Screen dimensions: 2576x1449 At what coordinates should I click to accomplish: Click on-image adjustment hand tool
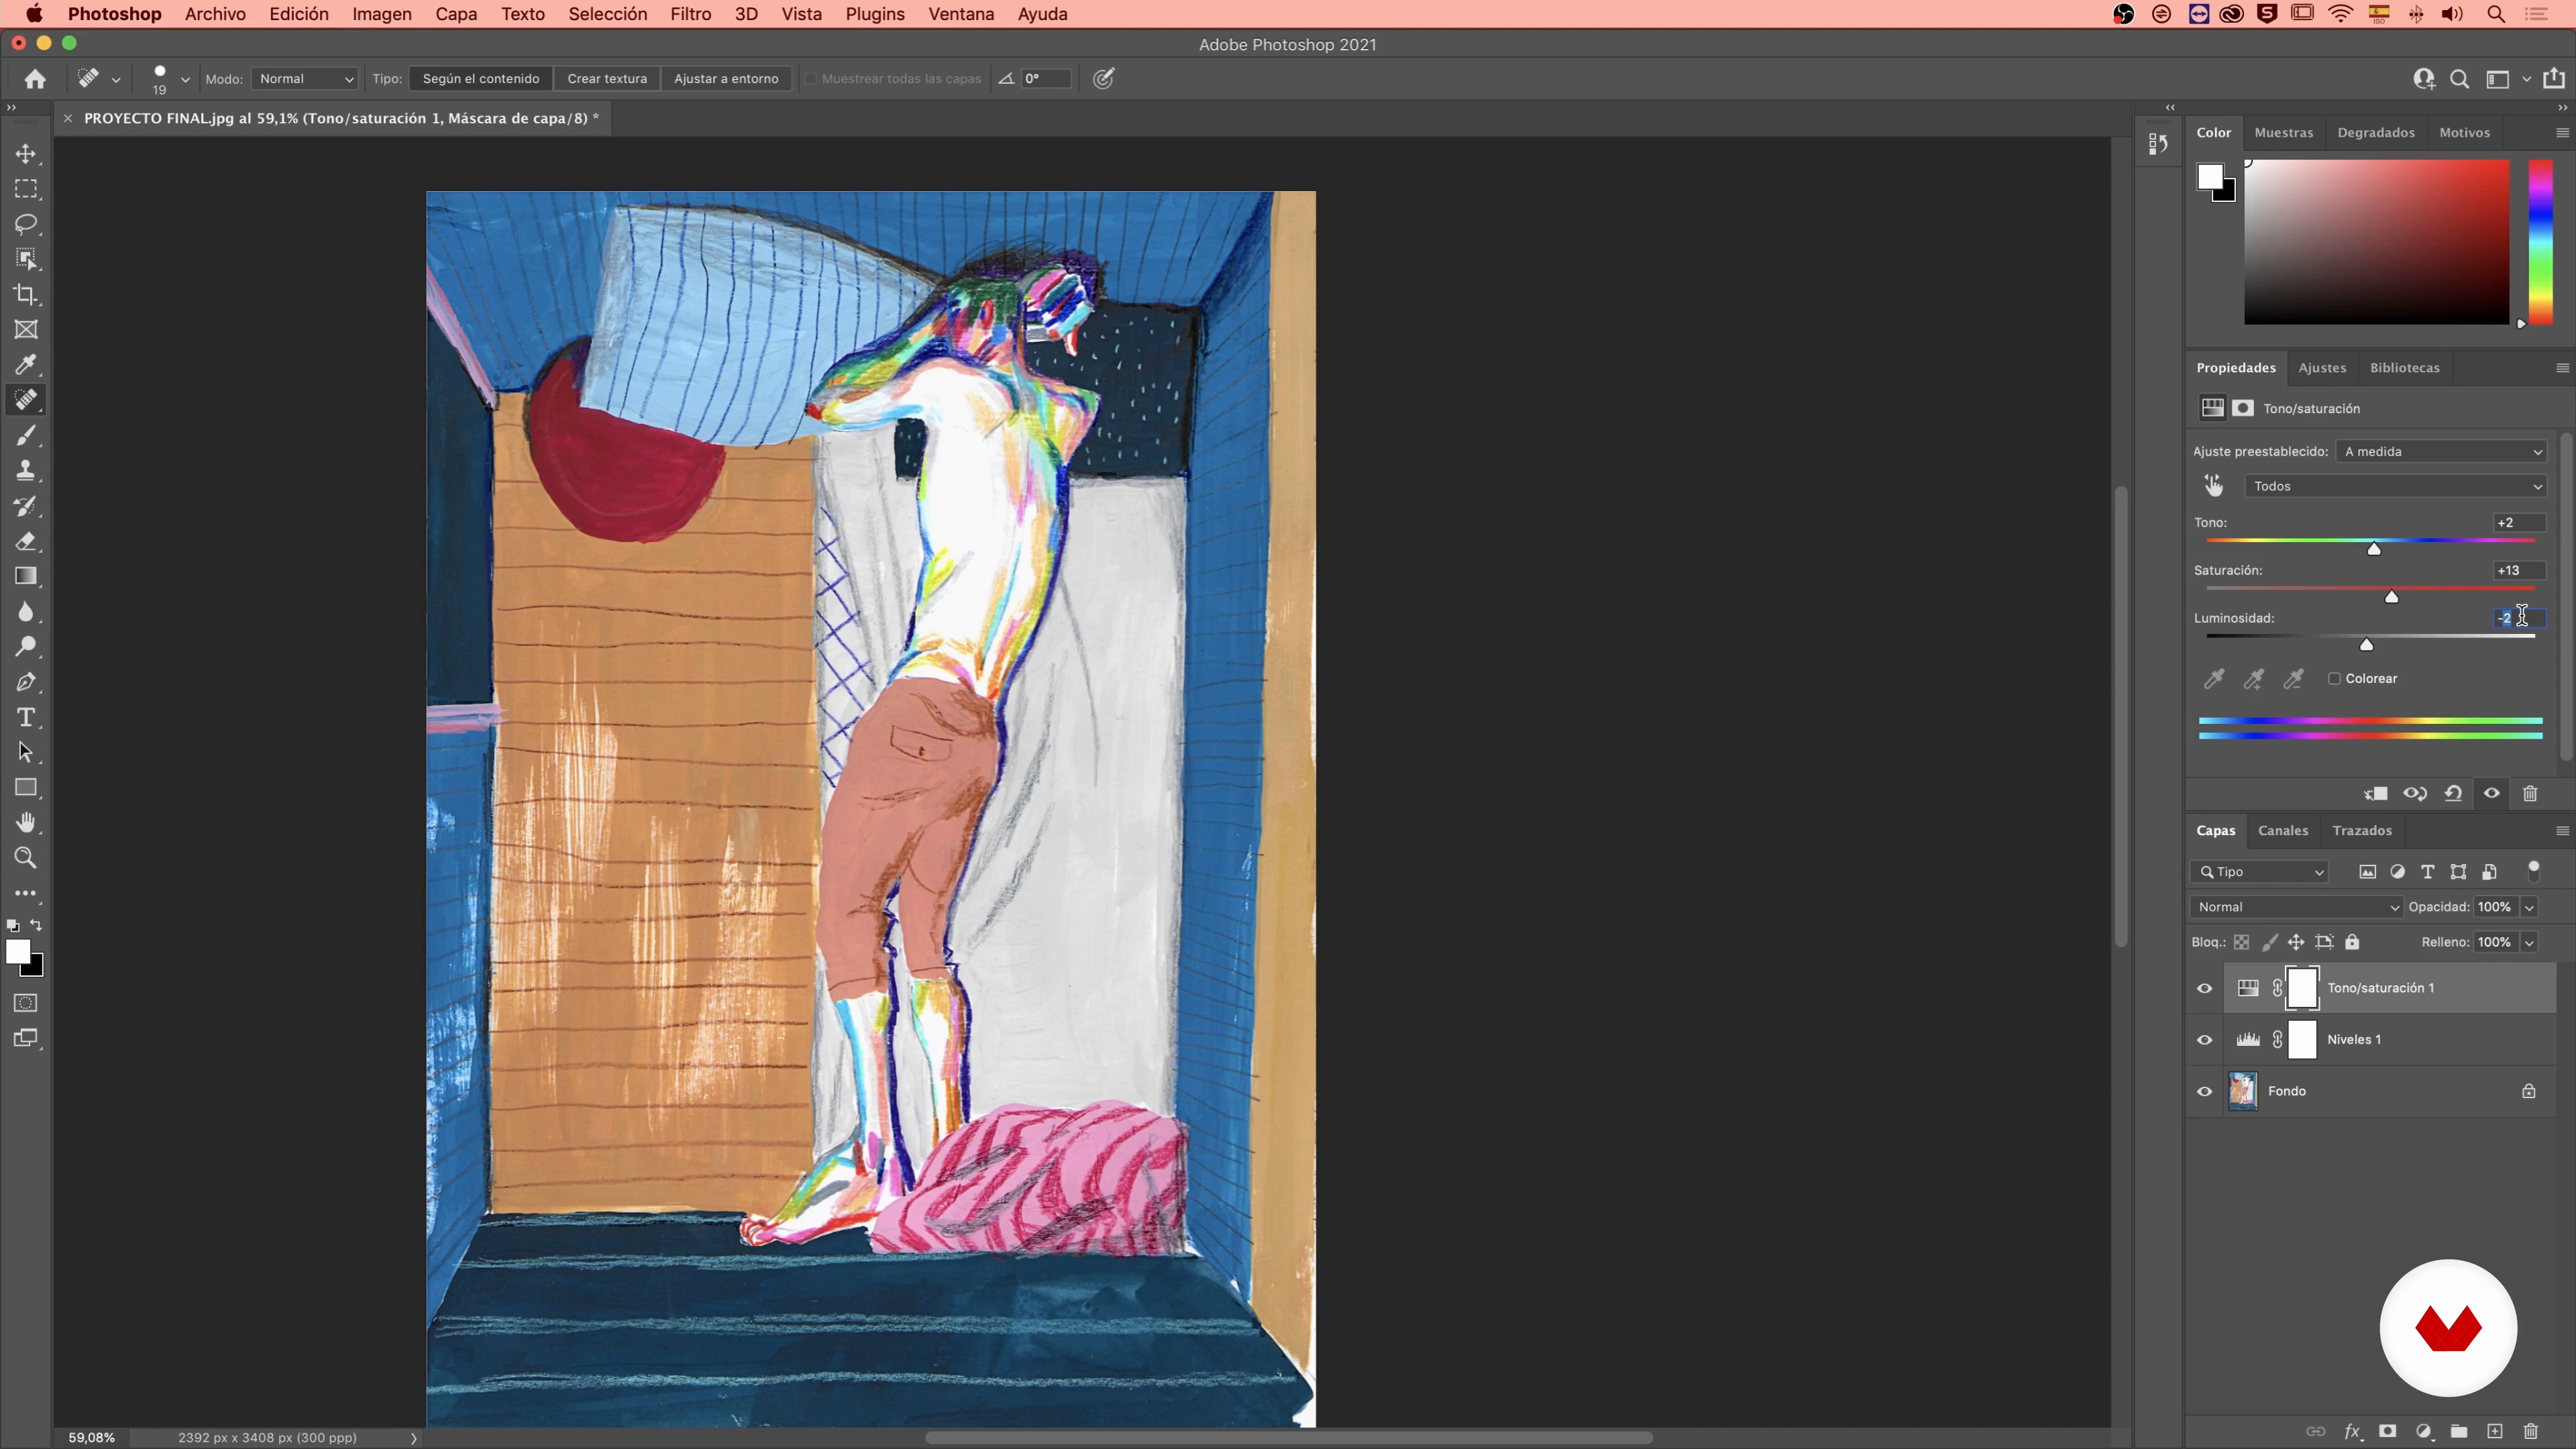click(2214, 486)
